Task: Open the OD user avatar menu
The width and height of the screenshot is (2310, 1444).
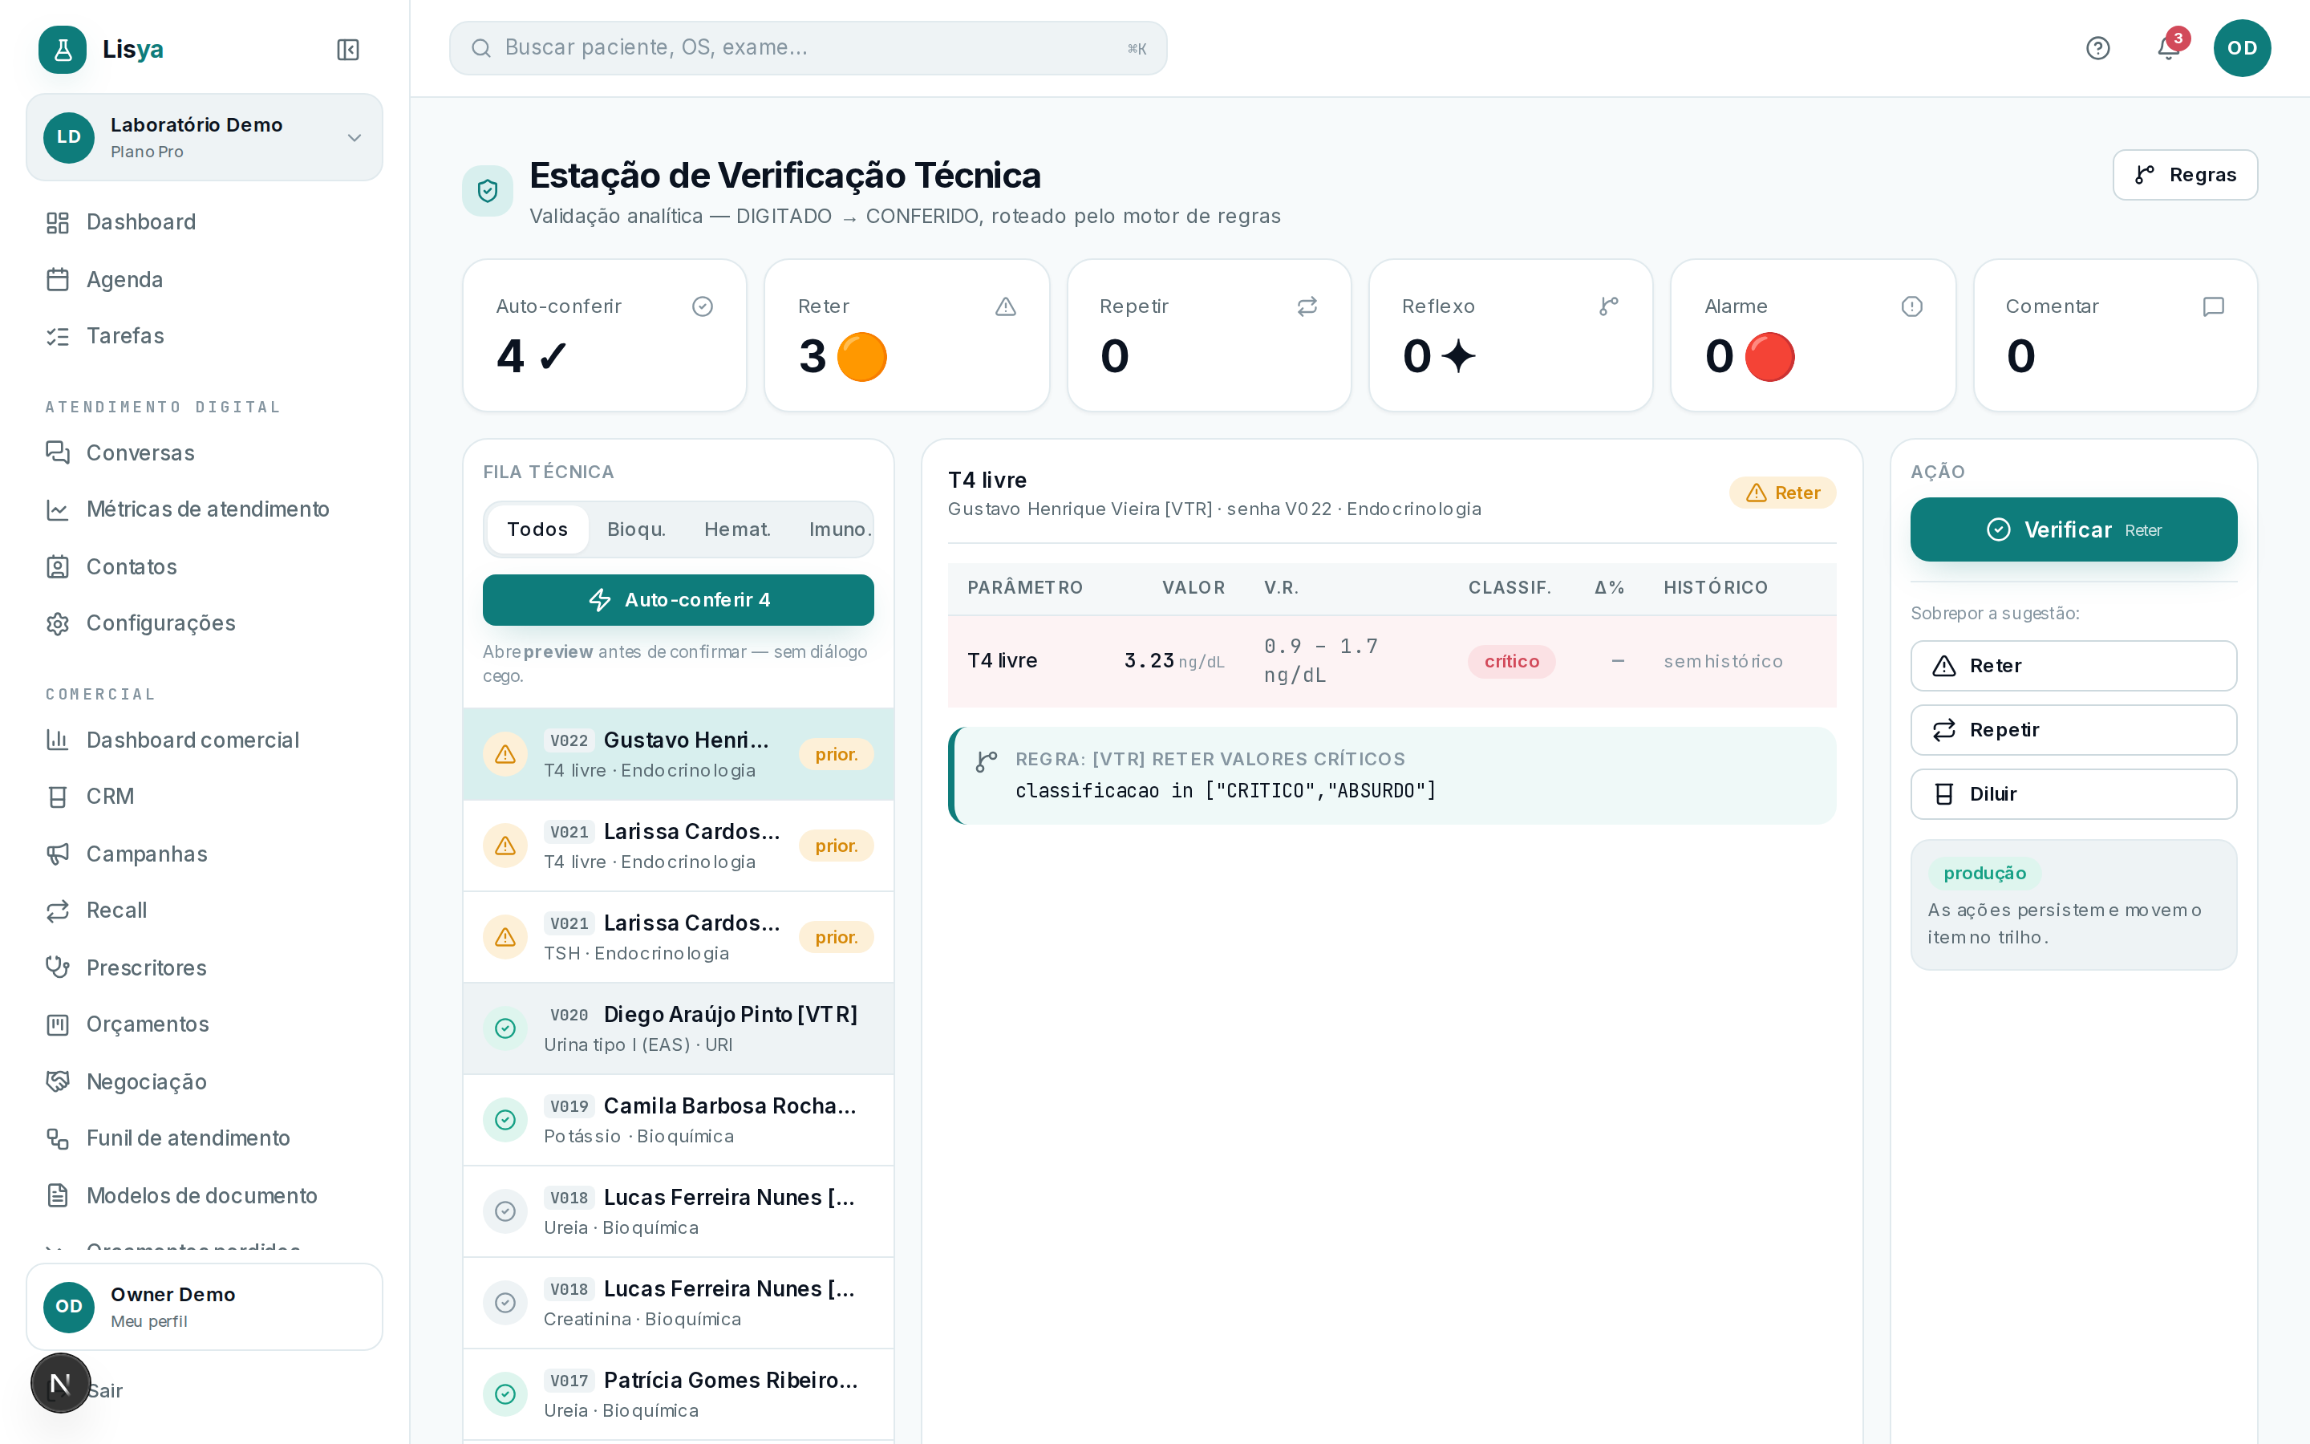Action: tap(2241, 48)
